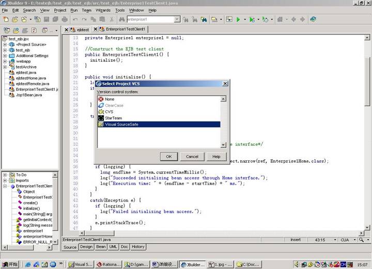This screenshot has width=372, height=269.
Task: Select Visual SourceSafe in version control list
Action: 159,124
